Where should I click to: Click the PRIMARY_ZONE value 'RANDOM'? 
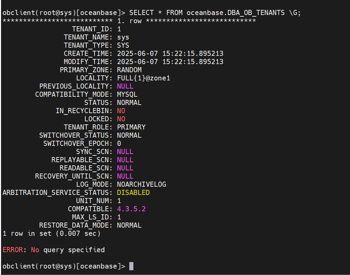129,70
